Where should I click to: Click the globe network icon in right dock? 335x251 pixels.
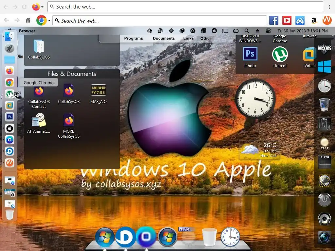[324, 181]
